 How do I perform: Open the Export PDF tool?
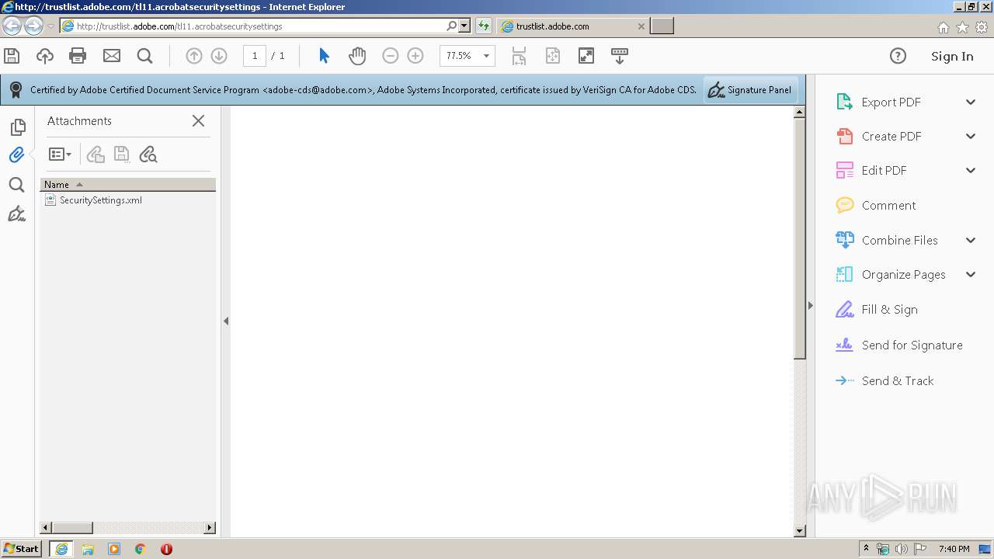891,102
